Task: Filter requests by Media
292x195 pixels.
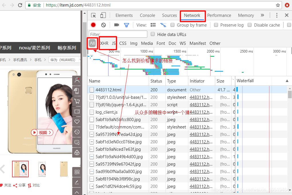Action: tap(147, 43)
